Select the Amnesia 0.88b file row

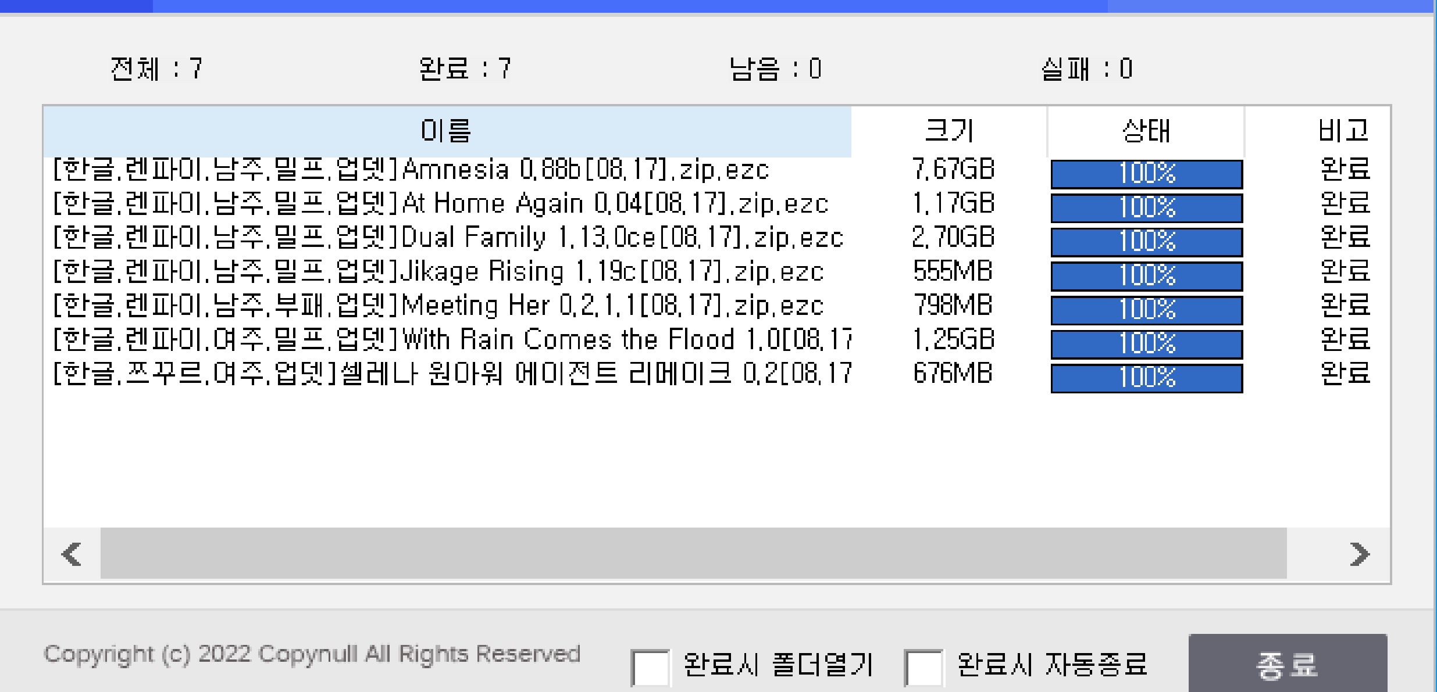tap(411, 170)
